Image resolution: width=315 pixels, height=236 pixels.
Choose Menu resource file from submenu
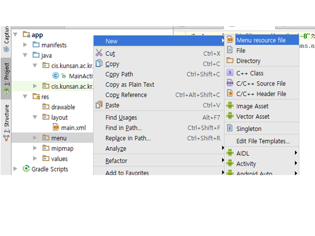(261, 40)
